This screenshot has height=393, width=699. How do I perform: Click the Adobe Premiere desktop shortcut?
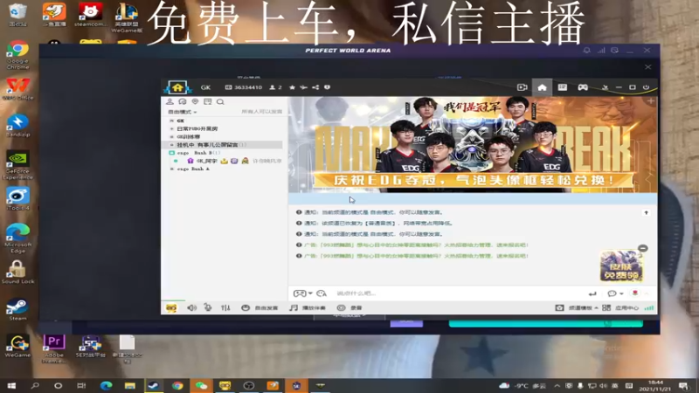[54, 348]
